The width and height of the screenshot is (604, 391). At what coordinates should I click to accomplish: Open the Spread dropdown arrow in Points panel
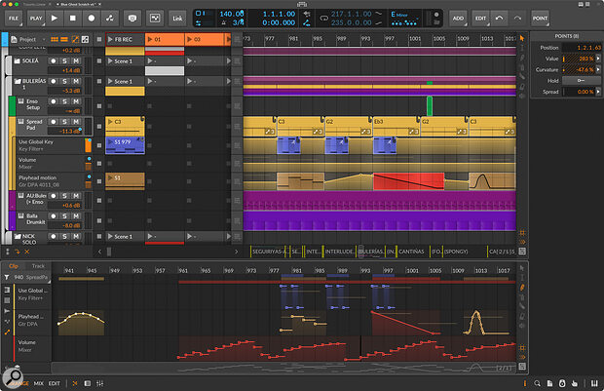598,92
